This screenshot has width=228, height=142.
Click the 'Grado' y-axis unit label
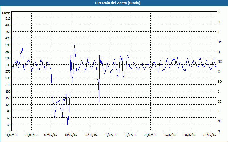tap(6, 13)
